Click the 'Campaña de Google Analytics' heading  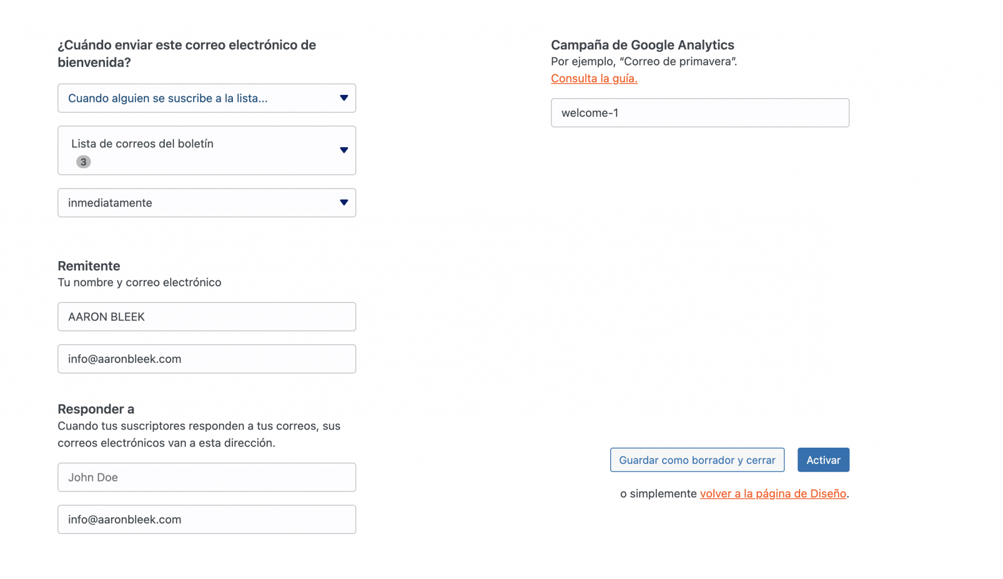[x=642, y=45]
